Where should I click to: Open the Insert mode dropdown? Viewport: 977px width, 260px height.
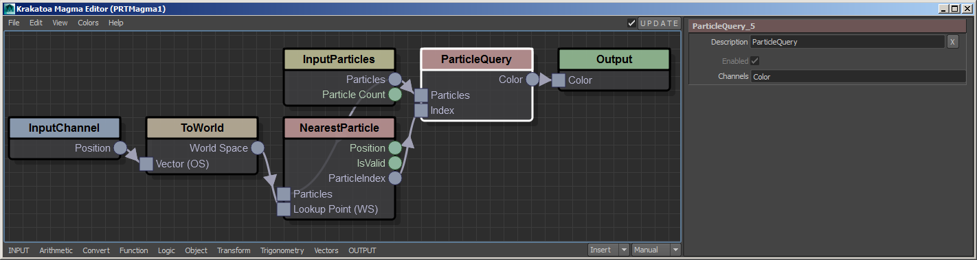tap(609, 250)
